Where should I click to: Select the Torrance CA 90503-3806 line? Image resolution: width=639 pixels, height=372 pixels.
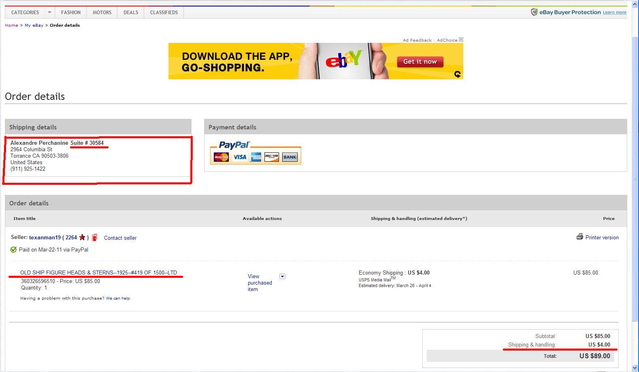coord(39,156)
